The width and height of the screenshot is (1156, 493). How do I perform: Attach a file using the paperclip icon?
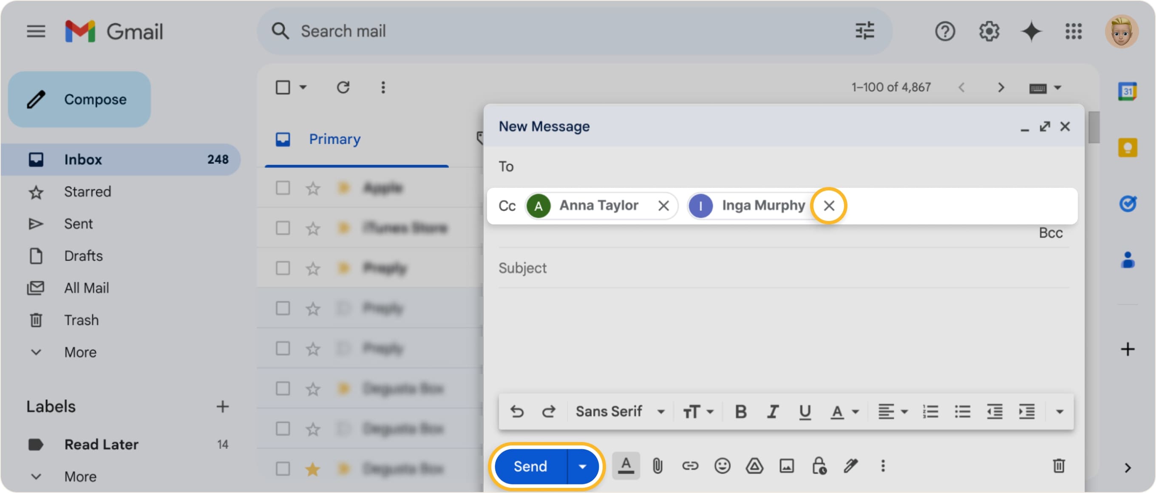click(x=658, y=466)
